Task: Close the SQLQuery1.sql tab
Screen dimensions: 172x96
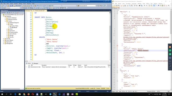Action: pos(46,11)
